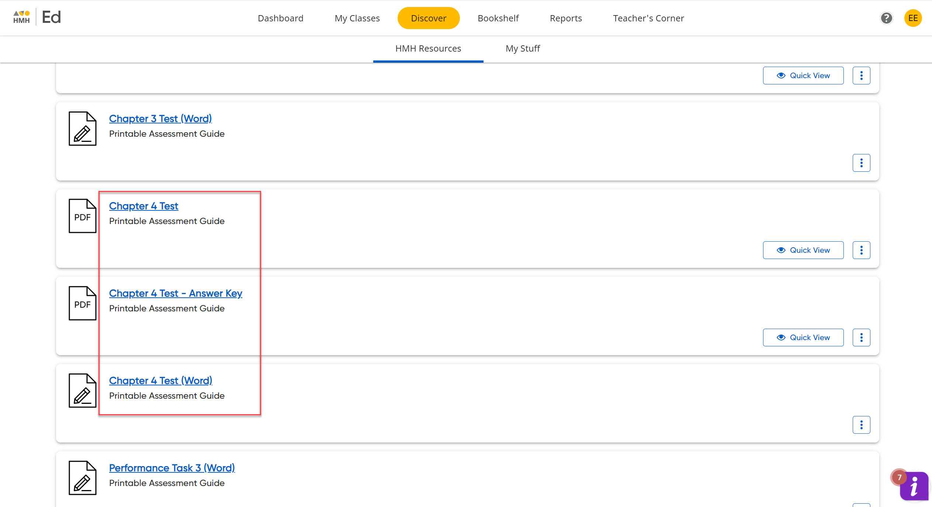The height and width of the screenshot is (507, 932).
Task: Switch to the My Stuff tab
Action: [x=522, y=49]
